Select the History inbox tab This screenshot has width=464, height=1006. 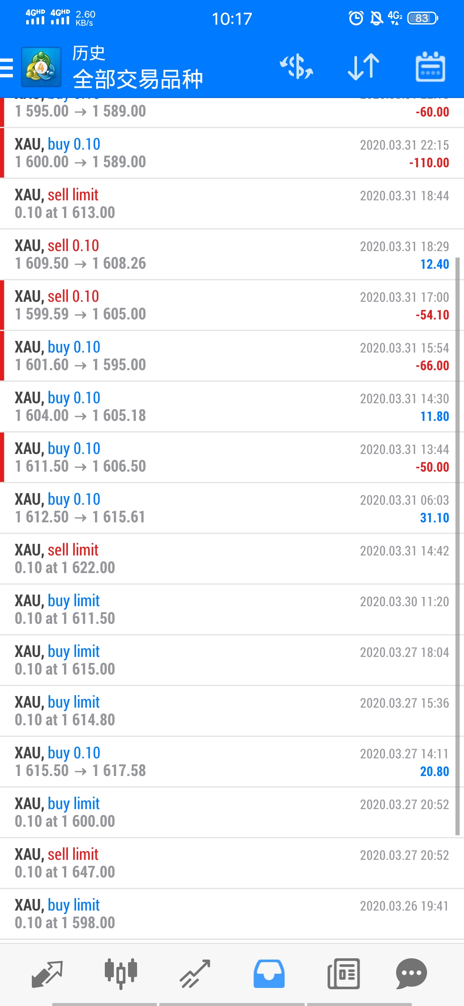click(x=269, y=974)
